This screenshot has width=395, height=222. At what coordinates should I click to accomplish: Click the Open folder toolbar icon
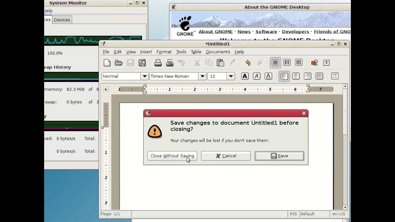(119, 63)
